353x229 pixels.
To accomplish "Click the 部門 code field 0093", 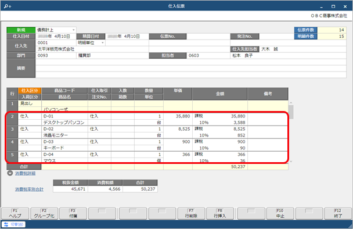I will [x=56, y=55].
